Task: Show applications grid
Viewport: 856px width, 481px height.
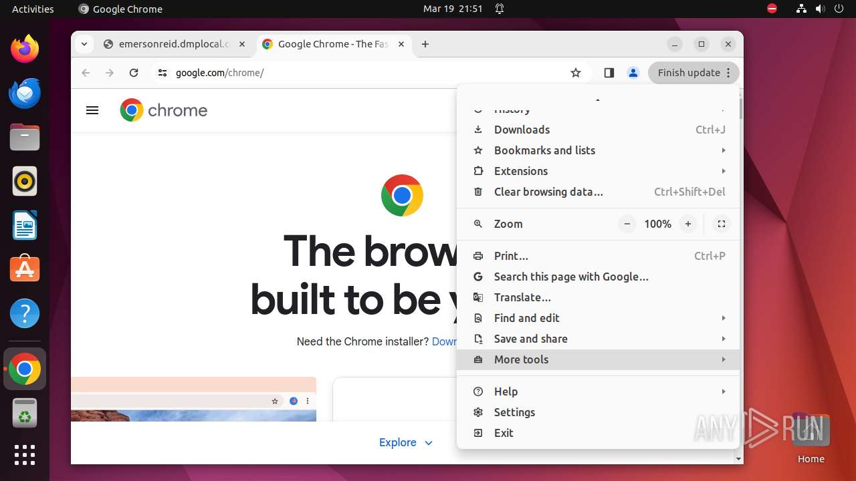Action: coord(25,455)
